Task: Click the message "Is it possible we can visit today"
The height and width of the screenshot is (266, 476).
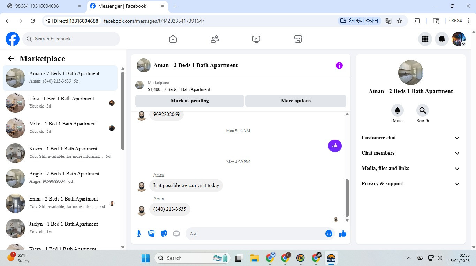Action: [x=186, y=185]
